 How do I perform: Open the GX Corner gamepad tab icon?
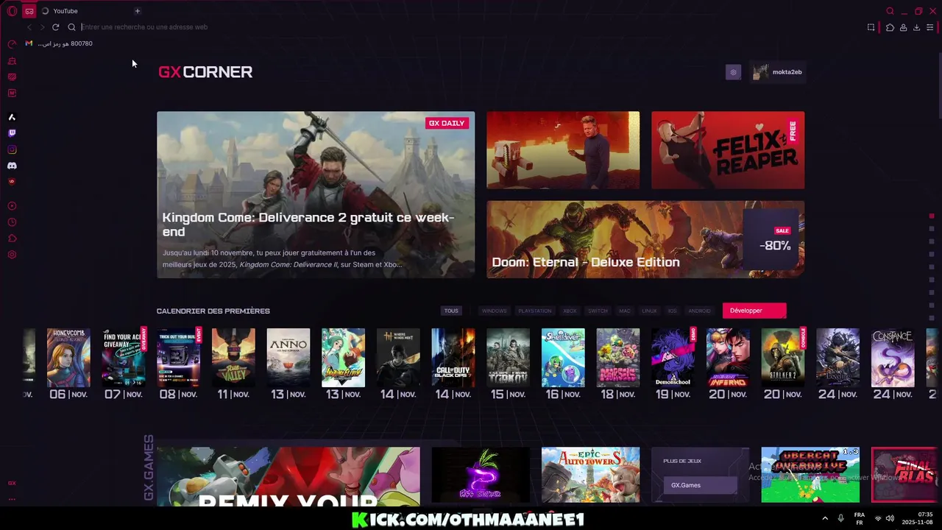[29, 11]
